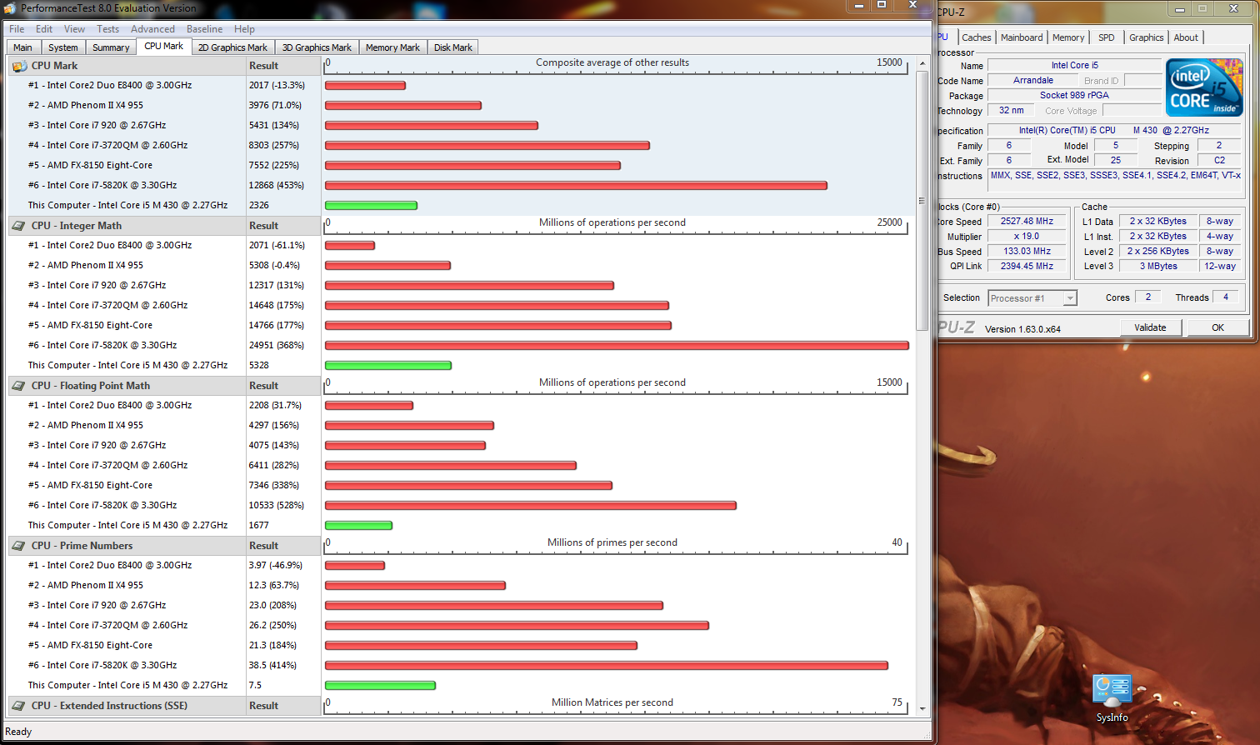Image resolution: width=1260 pixels, height=745 pixels.
Task: Switch to the 2D Graphics Mark tab
Action: coord(232,47)
